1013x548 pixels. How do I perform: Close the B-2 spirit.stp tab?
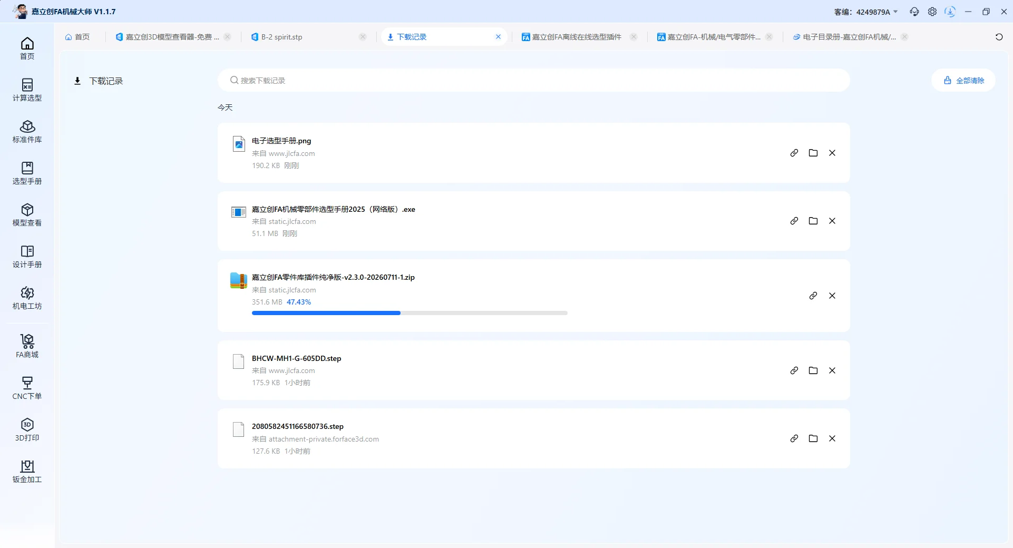(x=363, y=37)
